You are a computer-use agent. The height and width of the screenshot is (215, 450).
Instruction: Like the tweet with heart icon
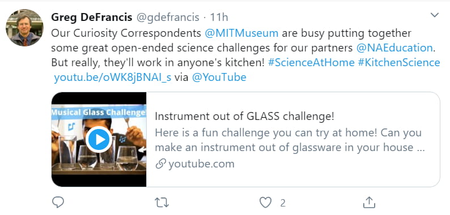(x=265, y=203)
